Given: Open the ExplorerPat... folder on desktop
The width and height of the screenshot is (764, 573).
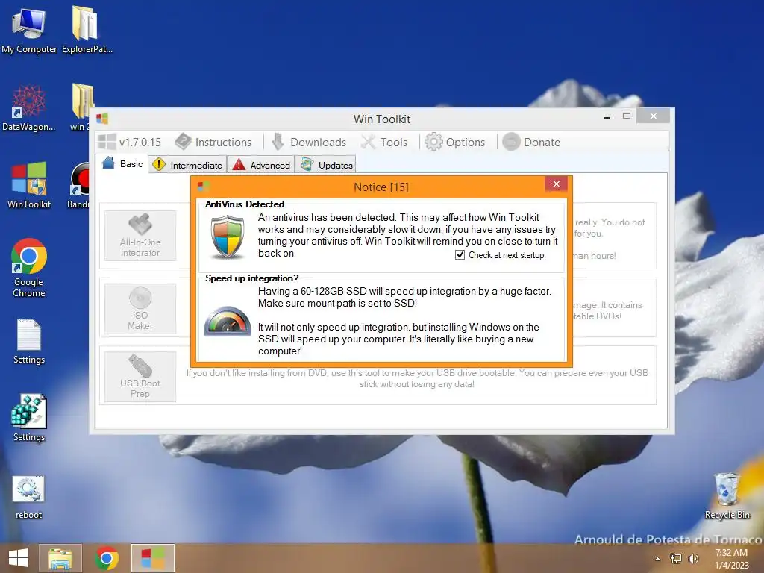Looking at the screenshot, I should (87, 30).
